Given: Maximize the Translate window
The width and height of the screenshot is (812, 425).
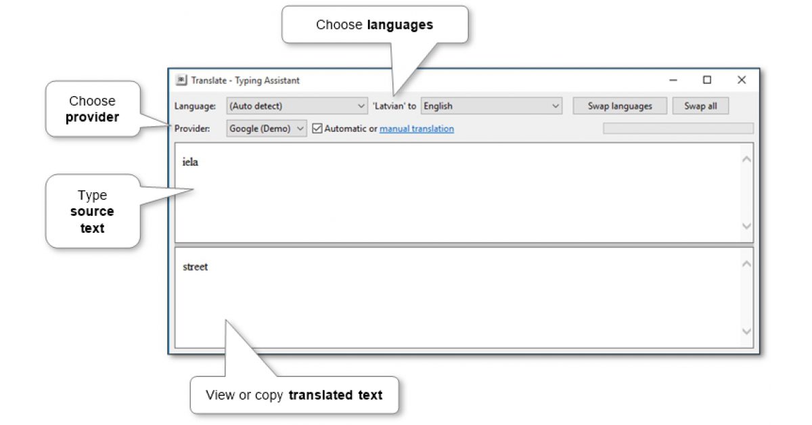Looking at the screenshot, I should (x=707, y=80).
